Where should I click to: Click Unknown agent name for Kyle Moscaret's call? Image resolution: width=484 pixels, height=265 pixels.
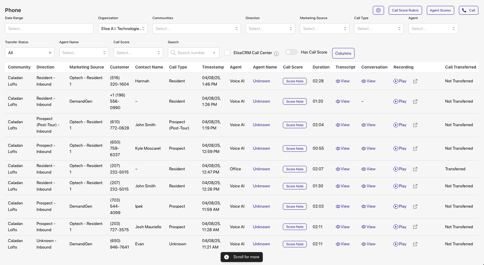261,149
